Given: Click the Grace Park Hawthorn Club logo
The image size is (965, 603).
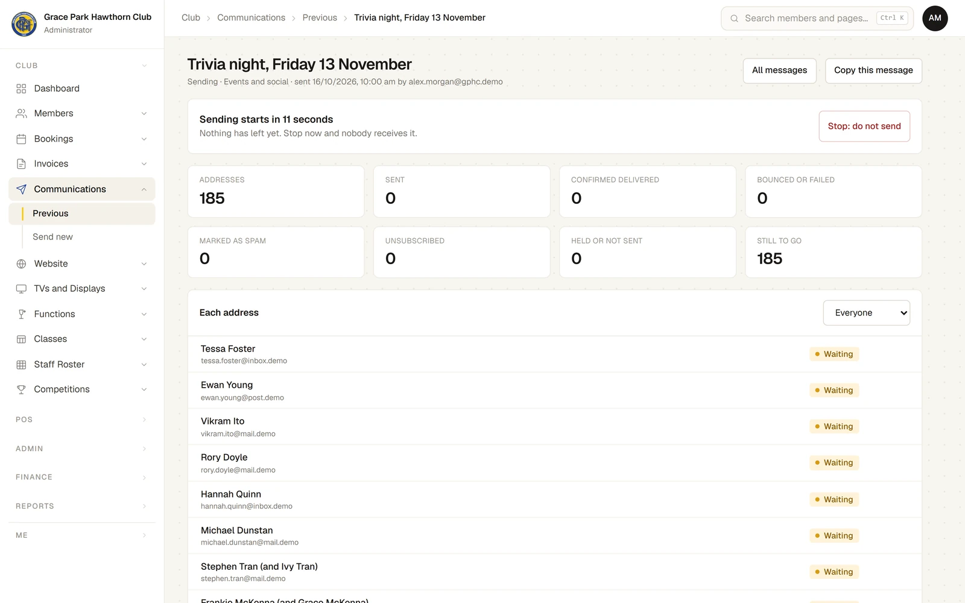Looking at the screenshot, I should (24, 24).
